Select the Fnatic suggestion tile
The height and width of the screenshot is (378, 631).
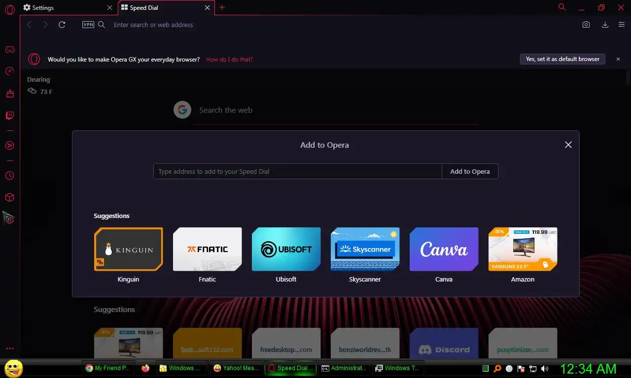click(x=207, y=249)
